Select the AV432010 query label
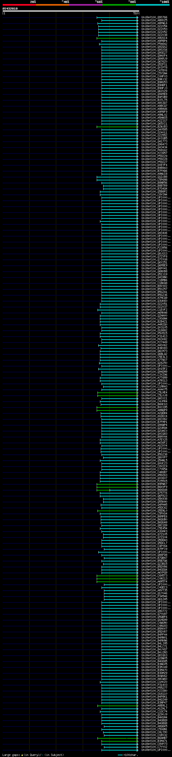The image size is (172, 757). pyautogui.click(x=10, y=9)
